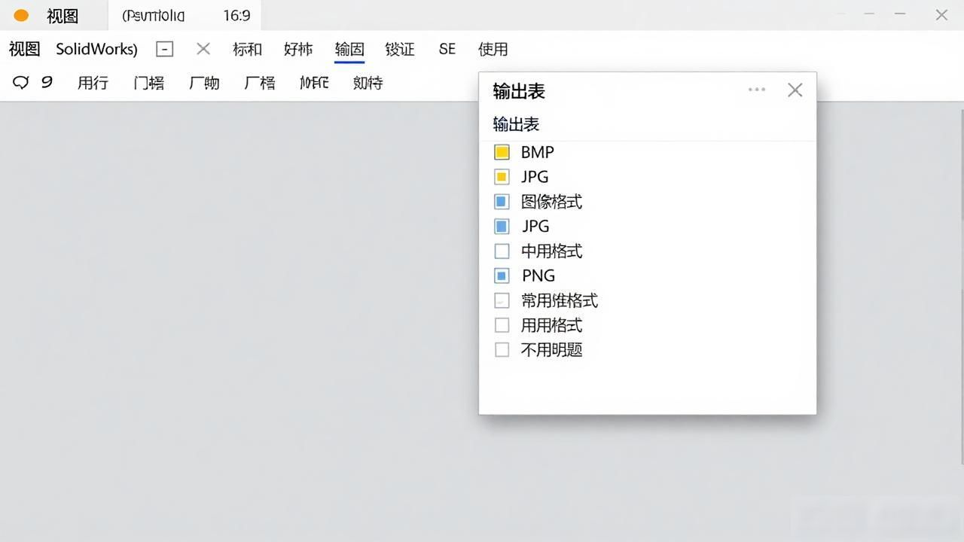Image resolution: width=964 pixels, height=542 pixels.
Task: Click the 剜特 toolbar button
Action: (x=368, y=83)
